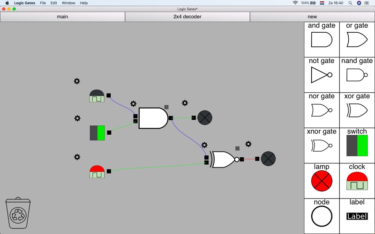Image resolution: width=375 pixels, height=234 pixels.
Task: Add a clock from the palette
Action: [x=357, y=181]
